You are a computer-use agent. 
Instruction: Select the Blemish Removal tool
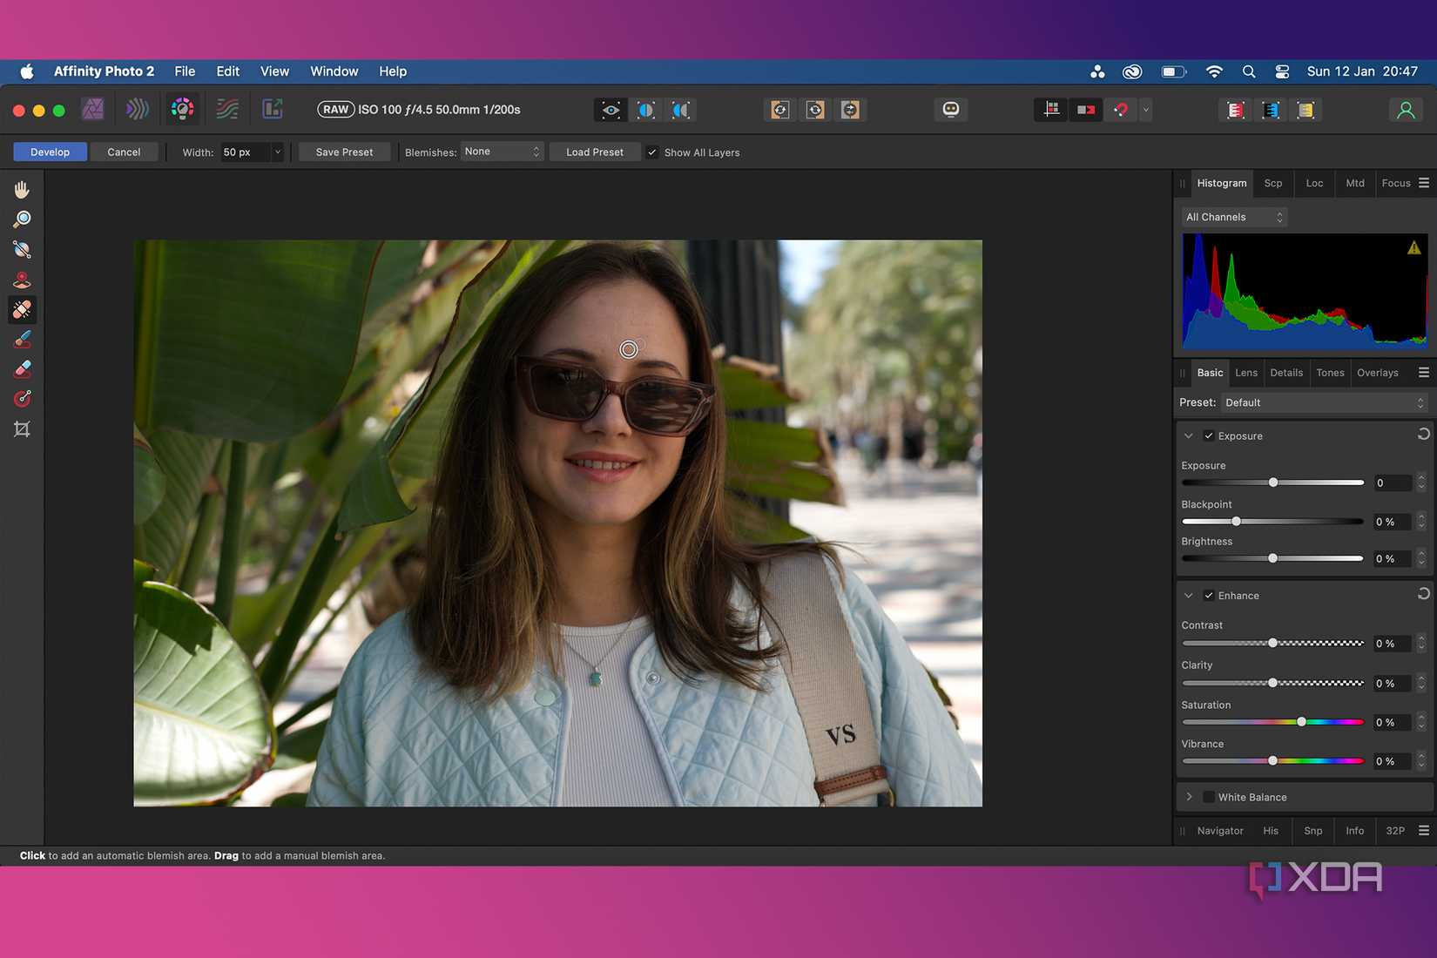[x=22, y=309]
